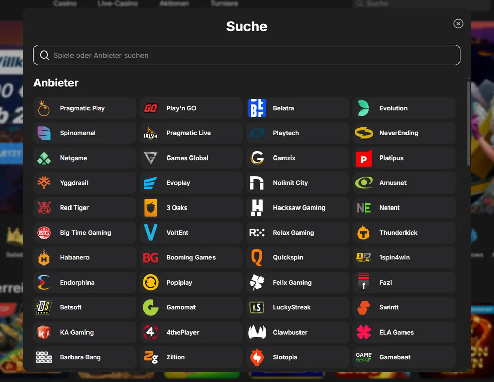The height and width of the screenshot is (382, 494).
Task: Open Turniere tab in background page
Action: click(224, 4)
